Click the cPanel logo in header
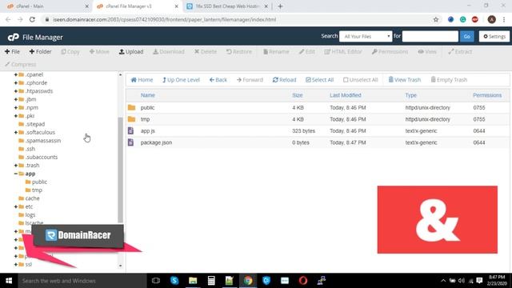 [14, 38]
